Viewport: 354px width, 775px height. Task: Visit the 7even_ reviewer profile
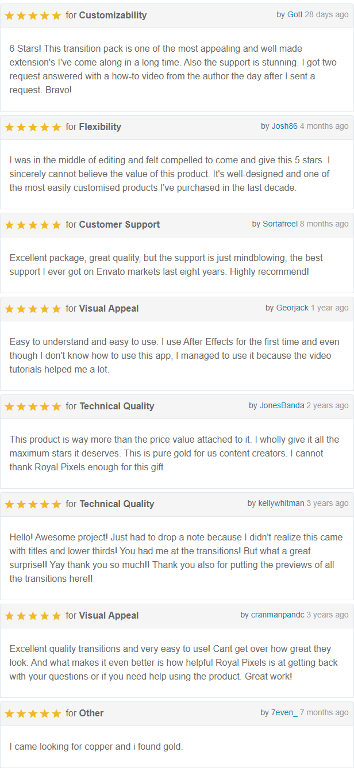pos(284,712)
